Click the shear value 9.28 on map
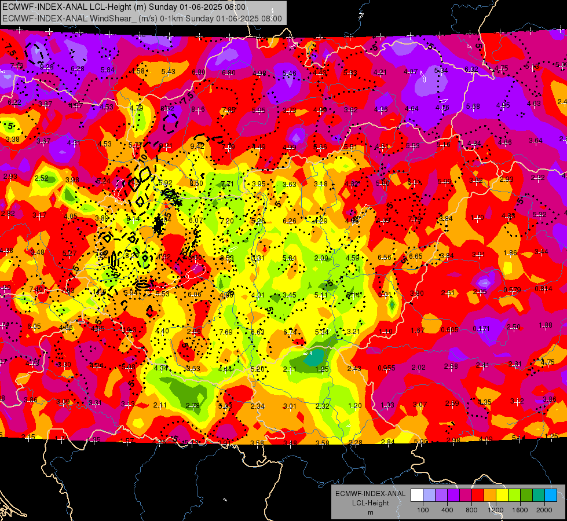Image resolution: width=567 pixels, height=521 pixels. pyautogui.click(x=47, y=67)
